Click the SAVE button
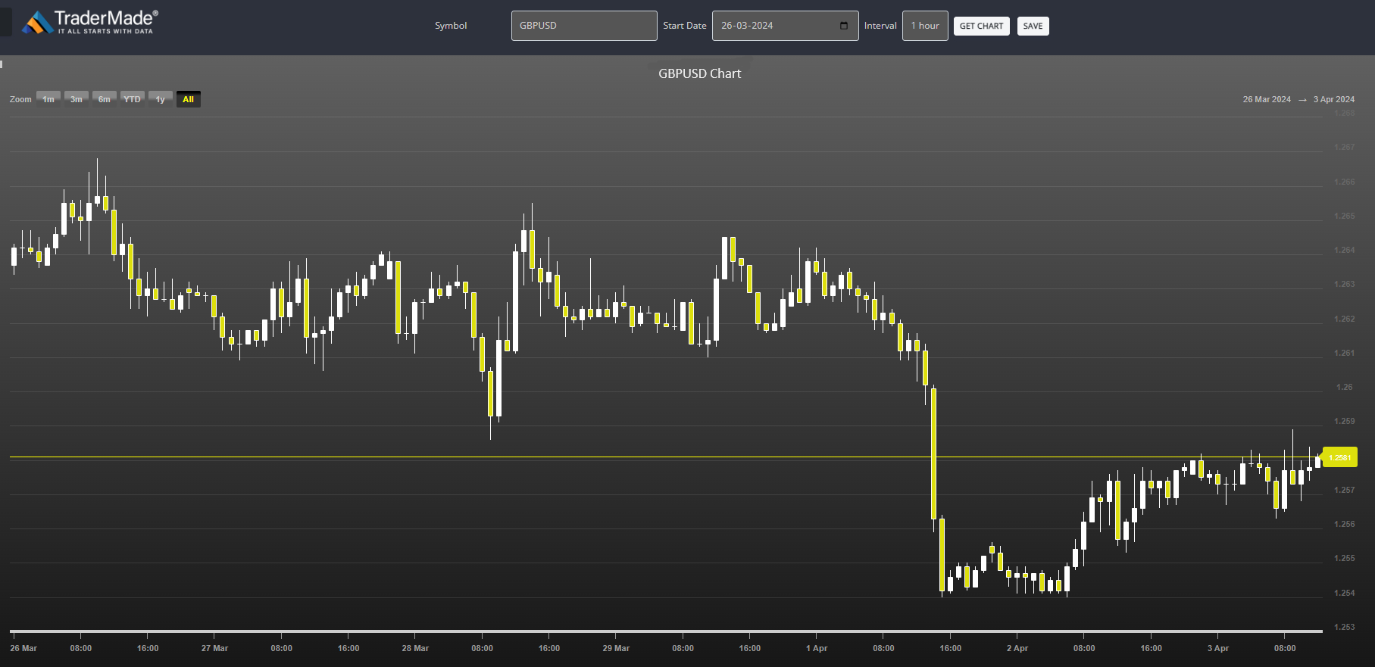This screenshot has height=667, width=1375. click(1033, 26)
